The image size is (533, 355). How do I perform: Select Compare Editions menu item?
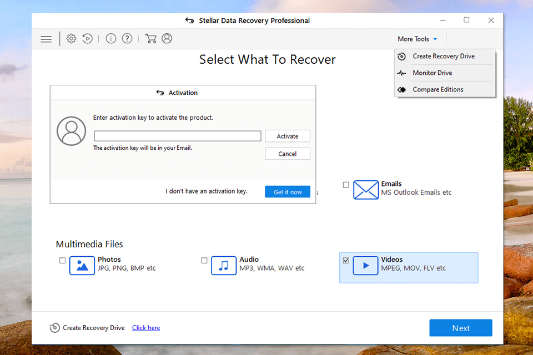pyautogui.click(x=438, y=90)
